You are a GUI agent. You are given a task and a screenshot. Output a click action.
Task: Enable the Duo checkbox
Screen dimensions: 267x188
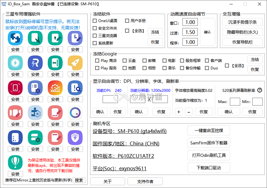207,68
